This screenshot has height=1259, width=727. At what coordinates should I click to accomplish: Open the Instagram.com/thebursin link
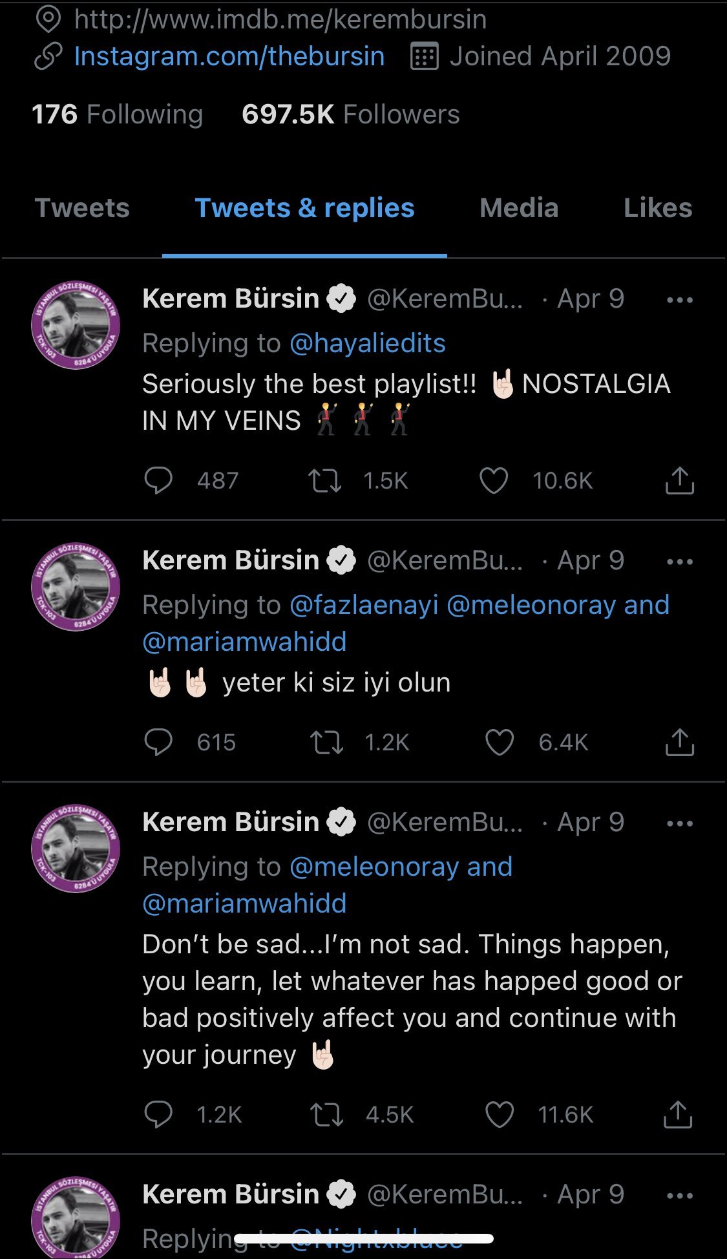[229, 56]
